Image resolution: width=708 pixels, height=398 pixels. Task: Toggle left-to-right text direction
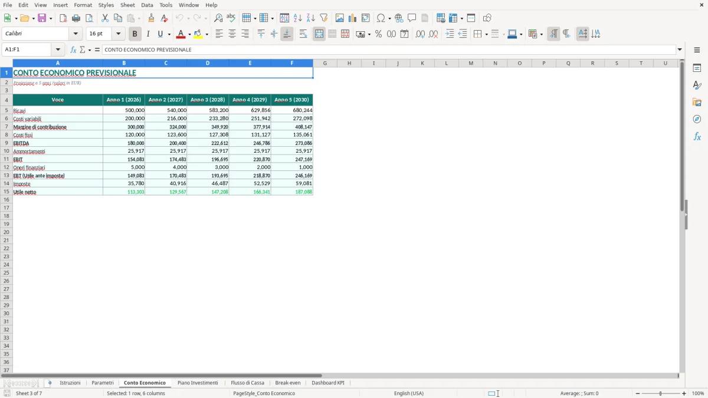click(553, 34)
